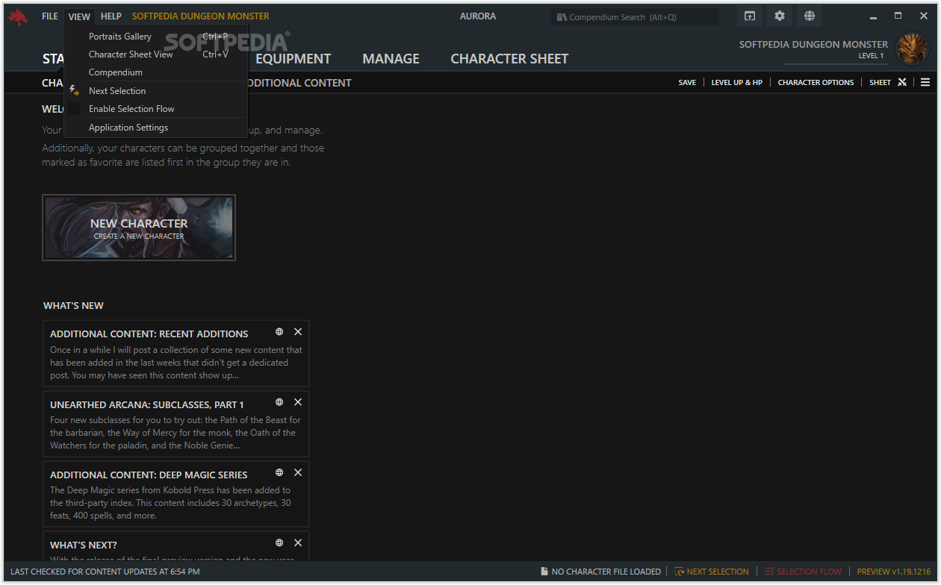This screenshot has height=585, width=941.
Task: Open Compendium from the View menu
Action: click(156, 72)
